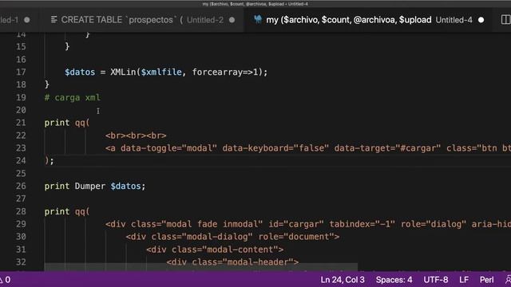Click tabindex="-1" attribute on line 29

[362, 224]
